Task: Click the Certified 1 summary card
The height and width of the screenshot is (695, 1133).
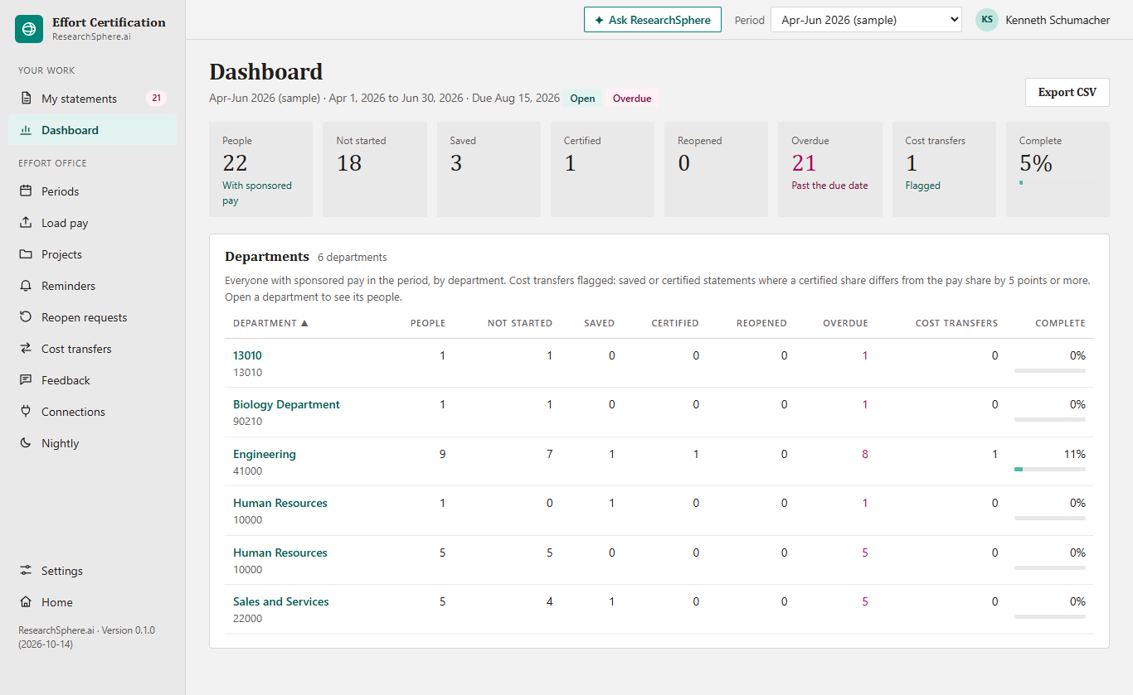Action: tap(602, 170)
